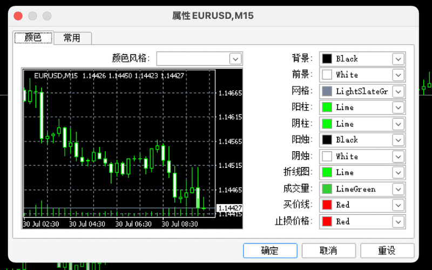Screen dimensions: 432x270
Task: Click the lime swatch for 阴柱
Action: 327,124
